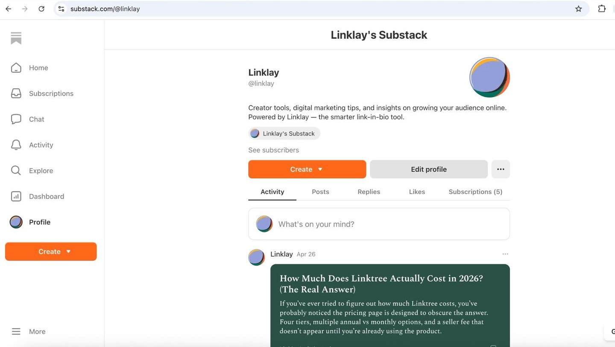Reload the page with refresh icon
The height and width of the screenshot is (347, 615).
click(41, 9)
